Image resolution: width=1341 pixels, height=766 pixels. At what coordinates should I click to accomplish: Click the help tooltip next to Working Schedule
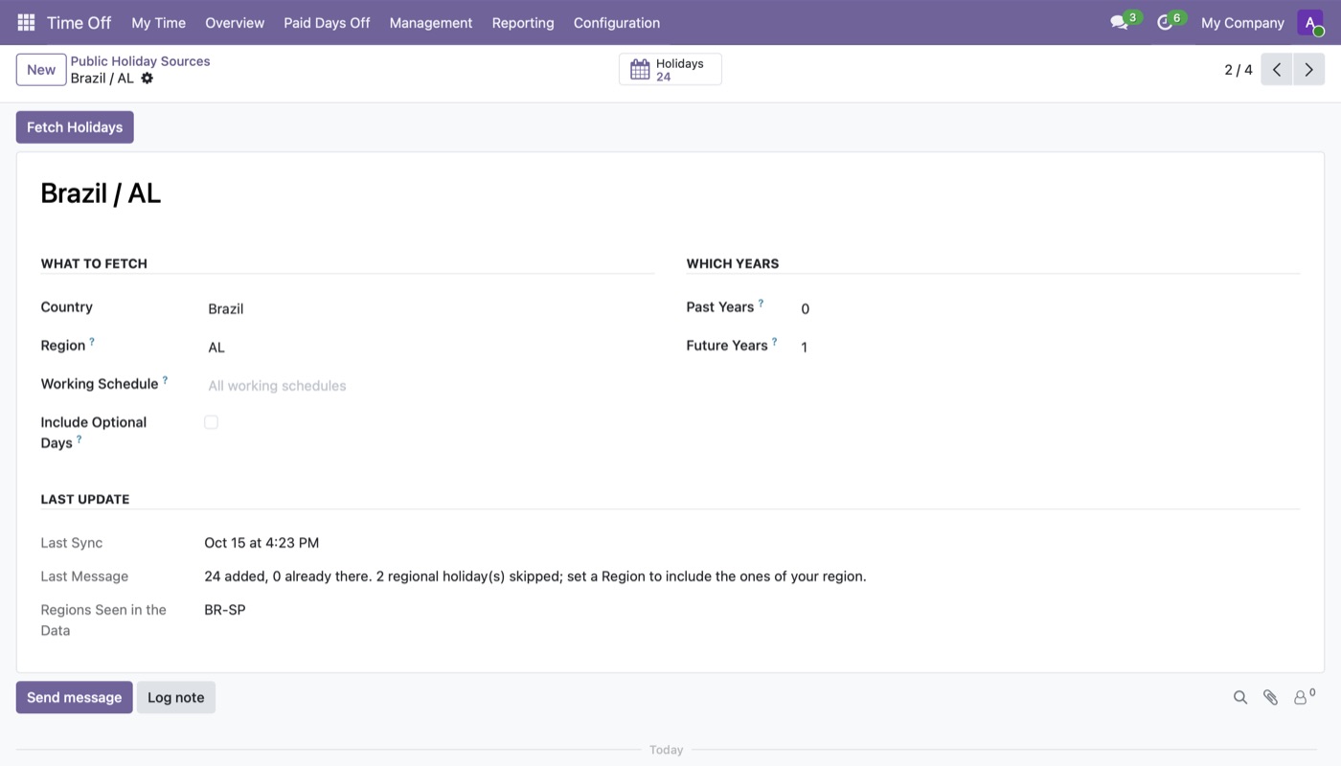tap(165, 380)
